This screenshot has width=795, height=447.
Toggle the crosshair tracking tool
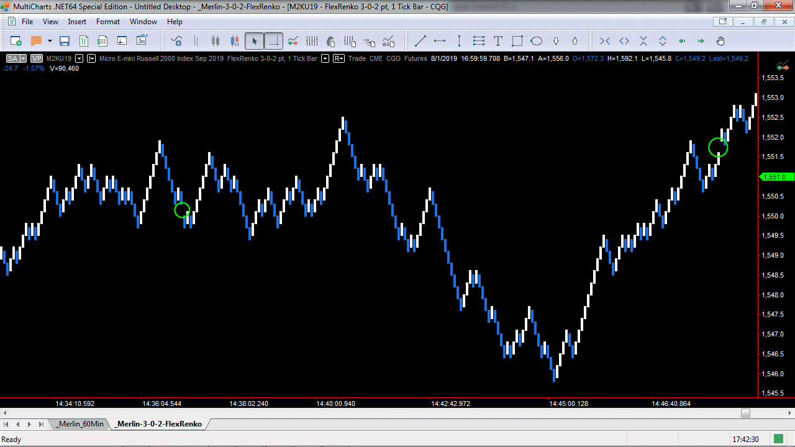pyautogui.click(x=273, y=42)
